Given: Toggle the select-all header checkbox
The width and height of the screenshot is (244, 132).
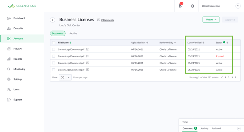Looking at the screenshot, I should [54, 43].
